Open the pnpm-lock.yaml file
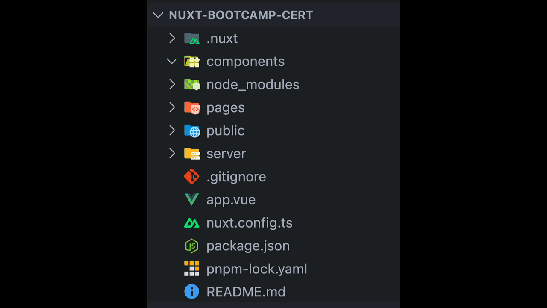 point(256,269)
